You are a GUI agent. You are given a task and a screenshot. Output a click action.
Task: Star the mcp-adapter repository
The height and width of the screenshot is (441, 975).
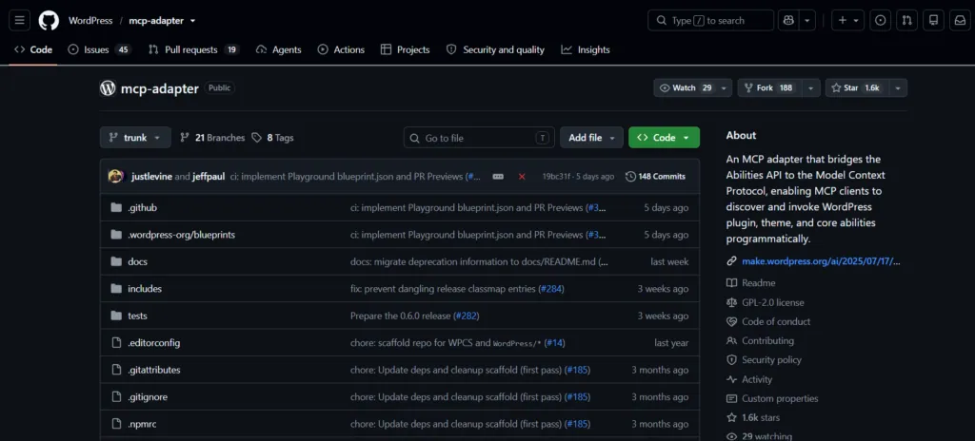(857, 88)
